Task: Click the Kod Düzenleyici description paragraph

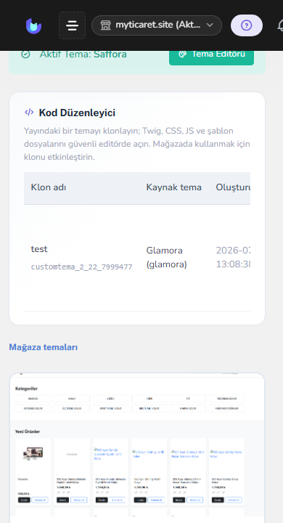Action: (x=137, y=144)
